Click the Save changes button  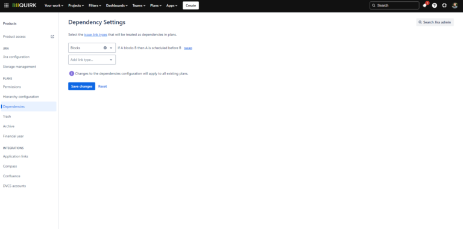click(81, 86)
